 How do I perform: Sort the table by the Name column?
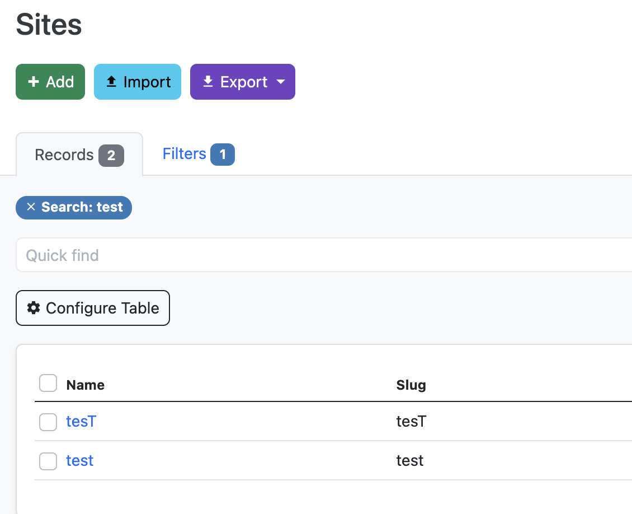click(85, 385)
